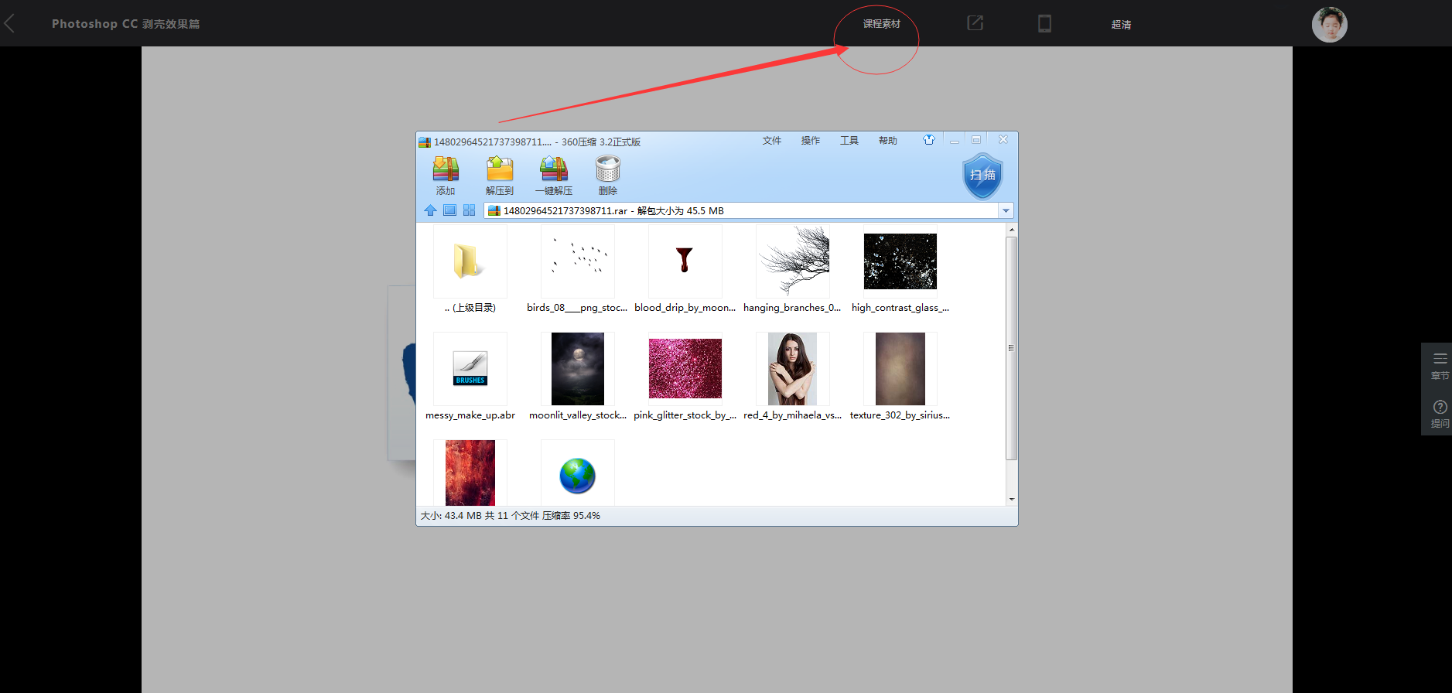
Task: Expand the archive path dropdown arrow
Action: [1006, 210]
